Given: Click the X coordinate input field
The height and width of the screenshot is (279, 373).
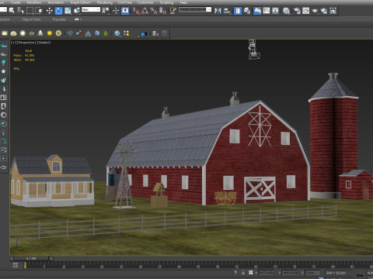Looking at the screenshot, I should pyautogui.click(x=267, y=273).
